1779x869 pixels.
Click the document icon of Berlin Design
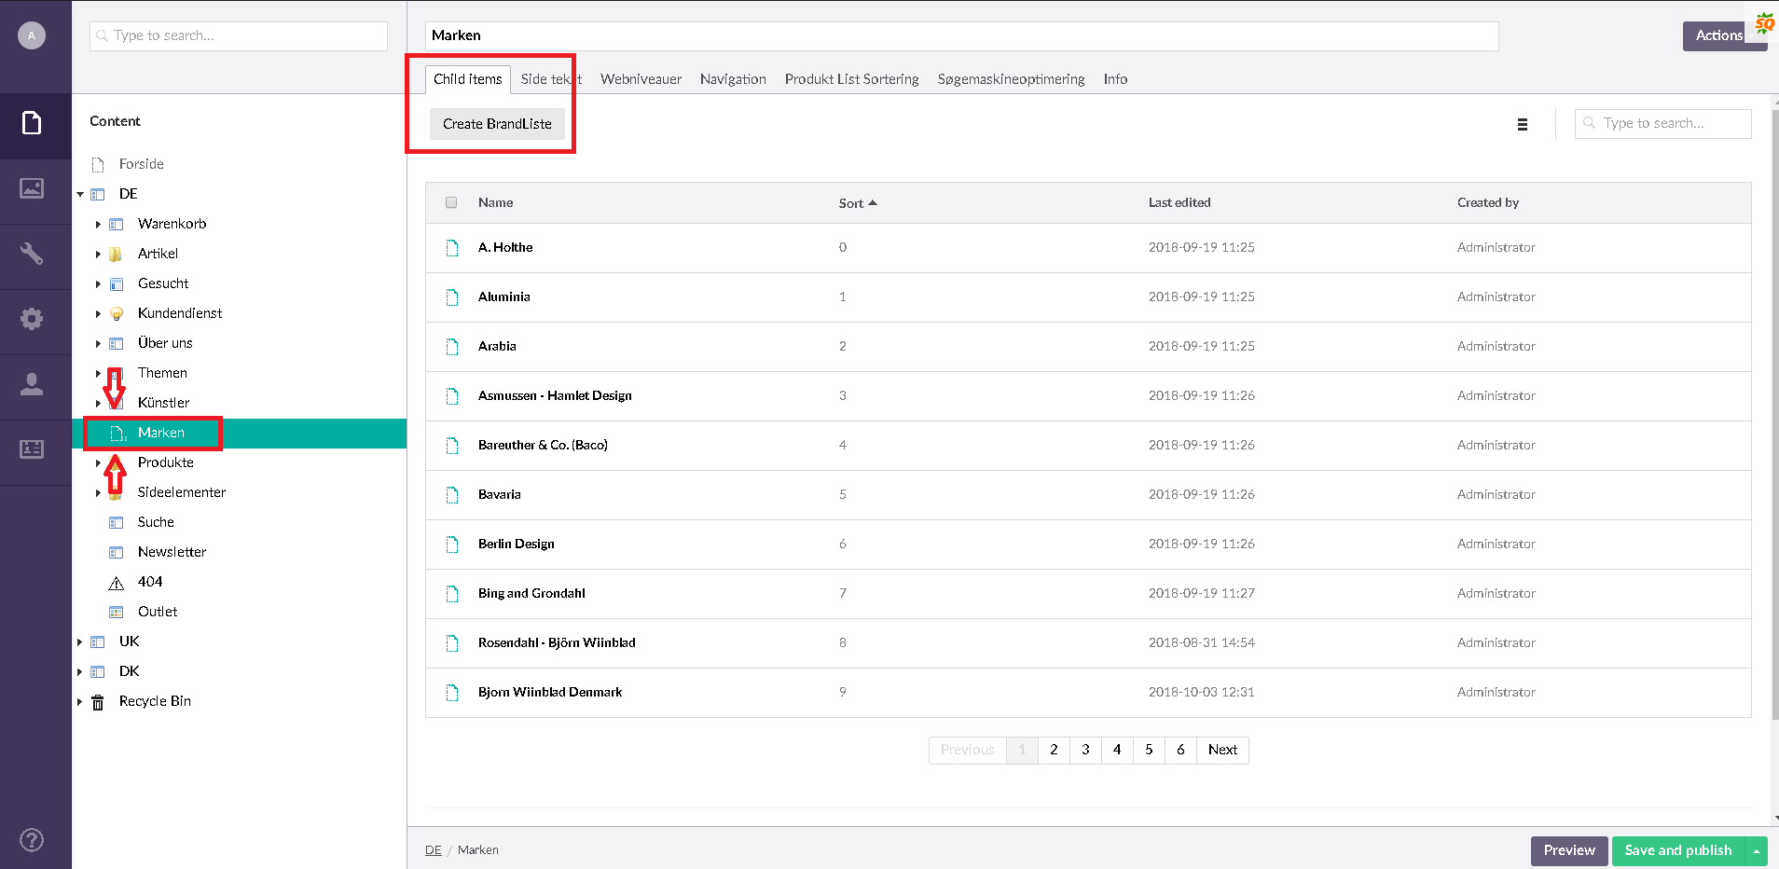(452, 545)
